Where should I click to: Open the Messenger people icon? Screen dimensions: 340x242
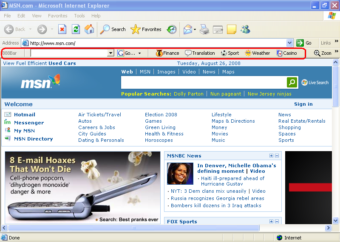click(245, 29)
